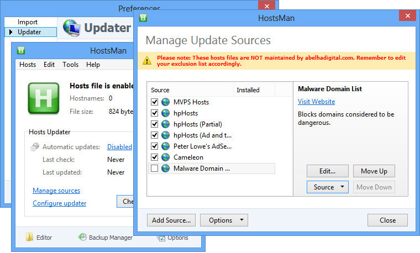Select Import in Preferences sidebar
Screen dimensions: 420x253
pos(28,22)
